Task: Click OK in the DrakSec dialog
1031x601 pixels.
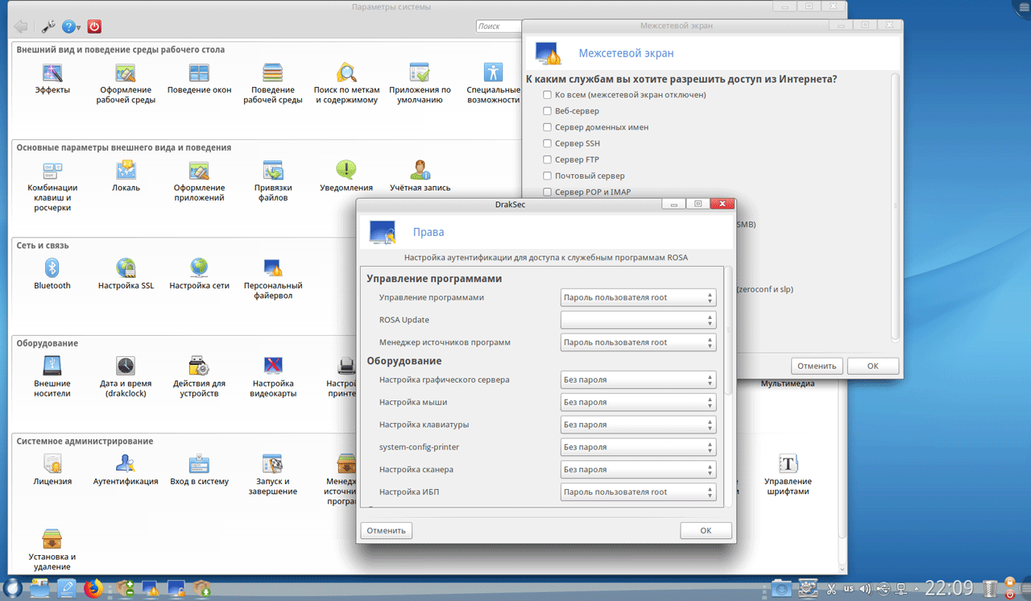Action: (706, 531)
